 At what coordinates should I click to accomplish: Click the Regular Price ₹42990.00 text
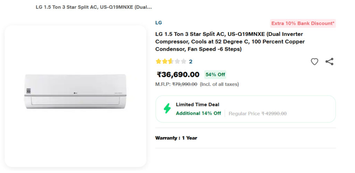pos(258,113)
